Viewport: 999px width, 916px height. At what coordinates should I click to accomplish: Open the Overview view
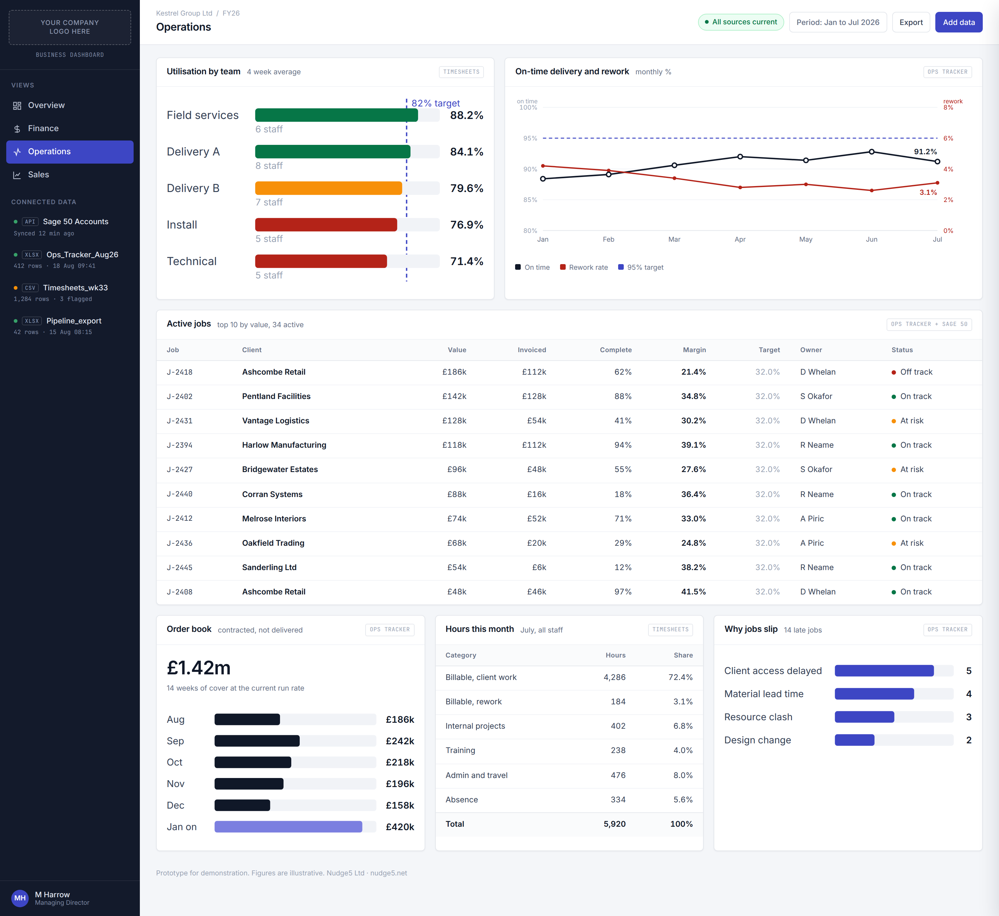[70, 105]
